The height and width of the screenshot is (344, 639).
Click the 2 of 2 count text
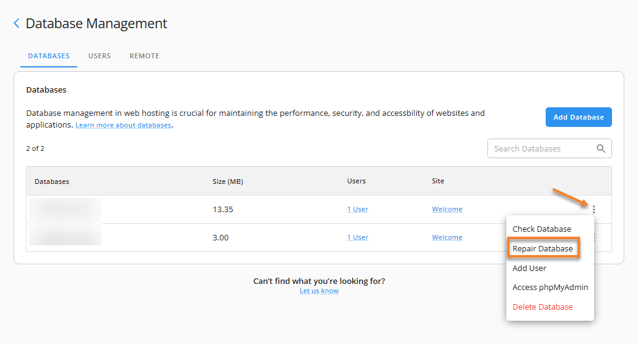(x=35, y=148)
